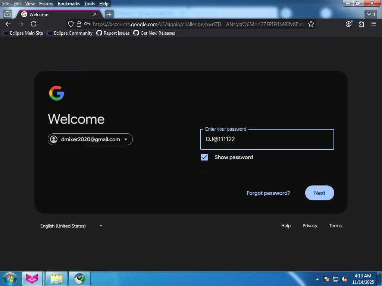Click the Welcome heading text

(x=76, y=119)
